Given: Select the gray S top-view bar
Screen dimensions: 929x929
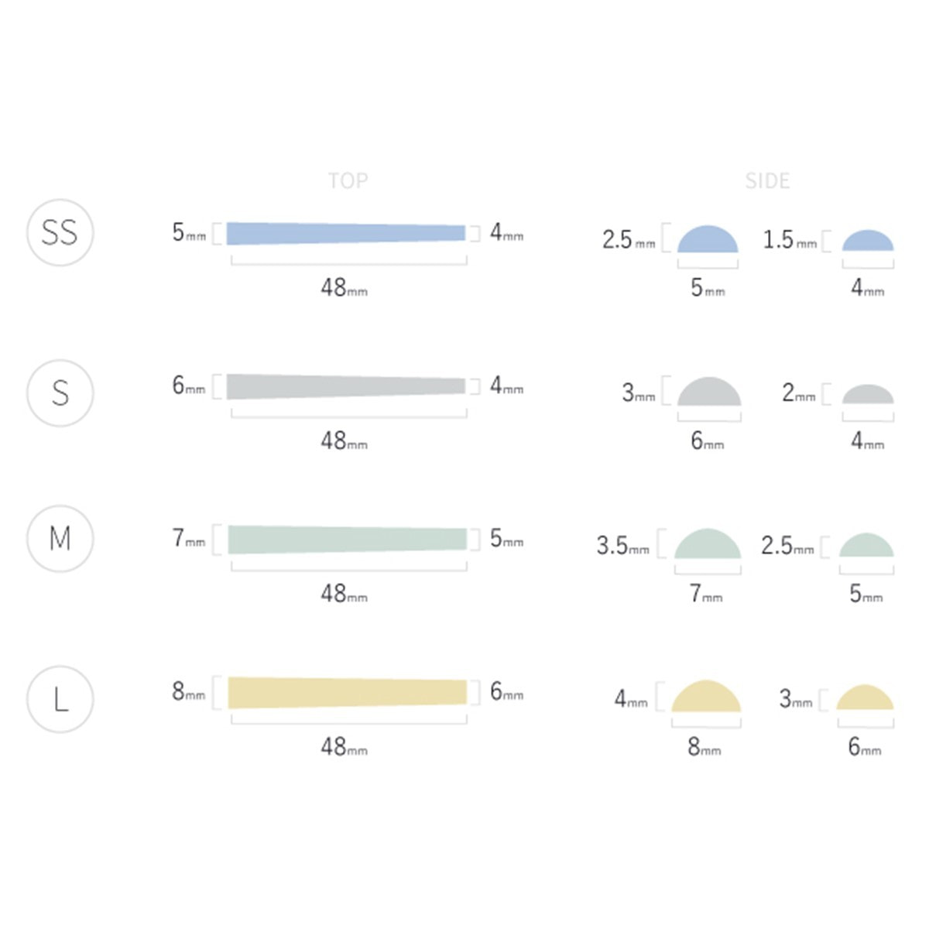Looking at the screenshot, I should [345, 386].
